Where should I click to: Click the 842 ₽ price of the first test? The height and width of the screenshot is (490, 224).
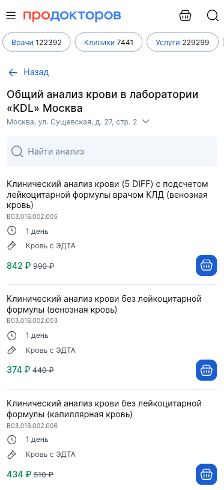(x=19, y=266)
